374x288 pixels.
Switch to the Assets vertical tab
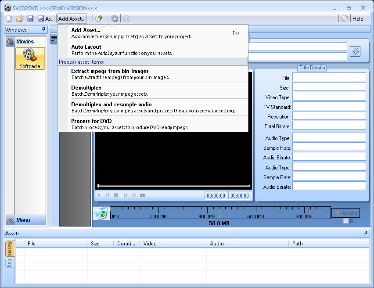click(x=10, y=248)
